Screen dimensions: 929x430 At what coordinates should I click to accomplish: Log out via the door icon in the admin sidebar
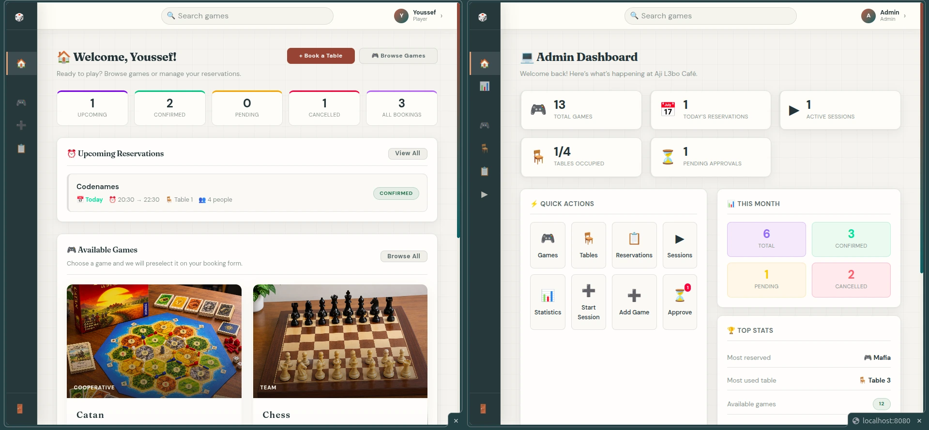483,409
